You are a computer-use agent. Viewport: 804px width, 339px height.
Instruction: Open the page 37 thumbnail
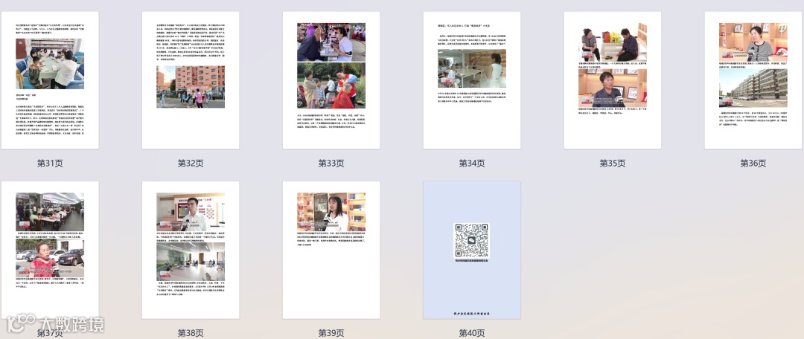pyautogui.click(x=50, y=250)
